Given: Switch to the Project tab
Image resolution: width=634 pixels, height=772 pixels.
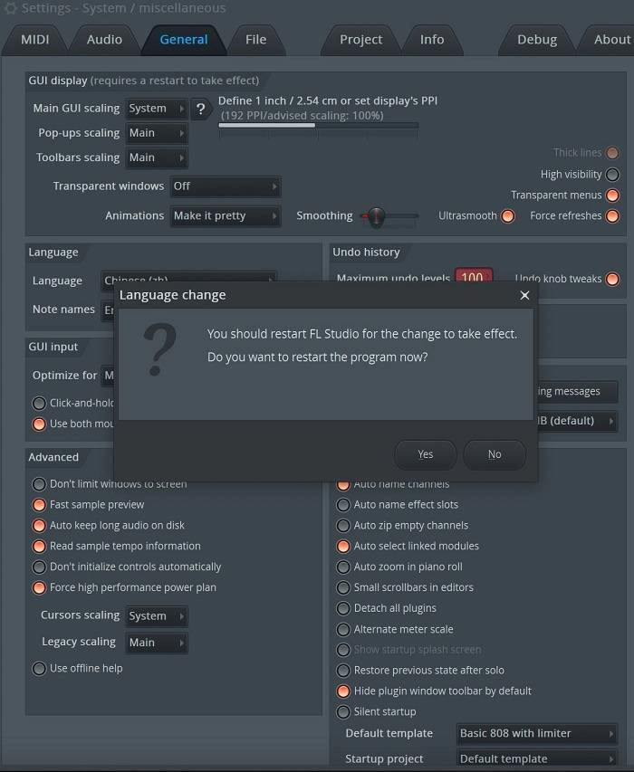Looking at the screenshot, I should tap(360, 39).
